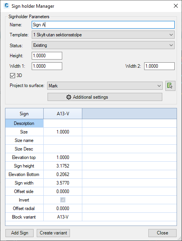Close the dialog with the X button
The height and width of the screenshot is (241, 182).
tap(176, 6)
